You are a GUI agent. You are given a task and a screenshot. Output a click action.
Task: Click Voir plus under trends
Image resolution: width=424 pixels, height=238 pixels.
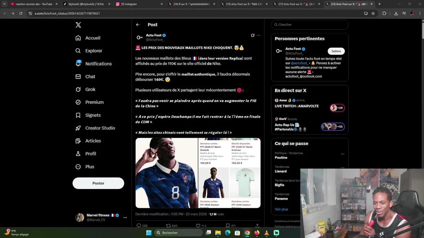(281, 209)
